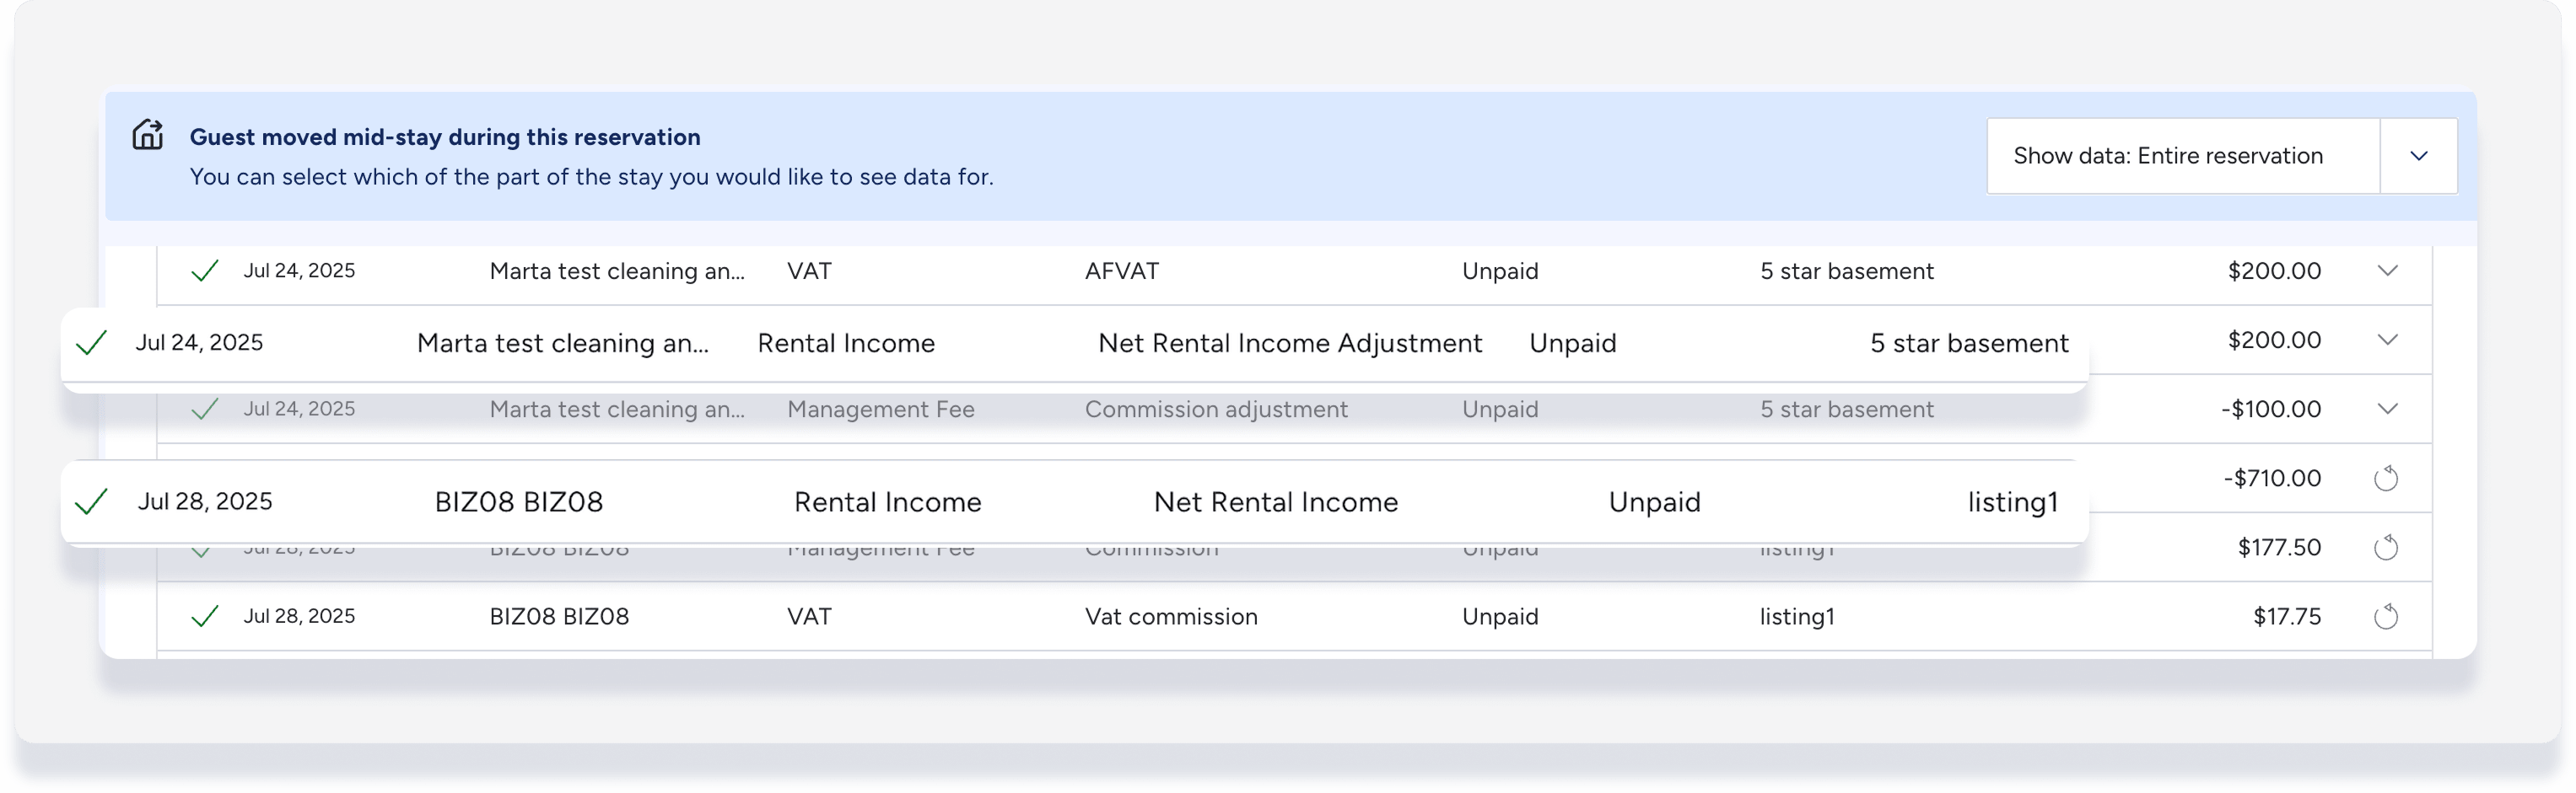The image size is (2576, 793).
Task: Toggle checkmark on the Jul 28 Net Rental Income row
Action: (x=91, y=501)
